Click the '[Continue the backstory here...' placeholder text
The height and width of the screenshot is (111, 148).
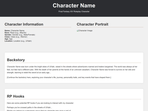pyautogui.click(x=59, y=77)
